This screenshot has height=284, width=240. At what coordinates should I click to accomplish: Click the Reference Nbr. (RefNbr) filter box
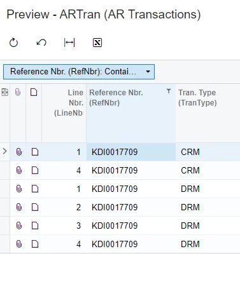pyautogui.click(x=79, y=72)
